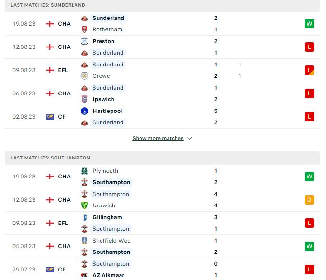This screenshot has height=280, width=326.
Task: Click the draw badge for Southampton vs Norwich
Action: pyautogui.click(x=309, y=200)
